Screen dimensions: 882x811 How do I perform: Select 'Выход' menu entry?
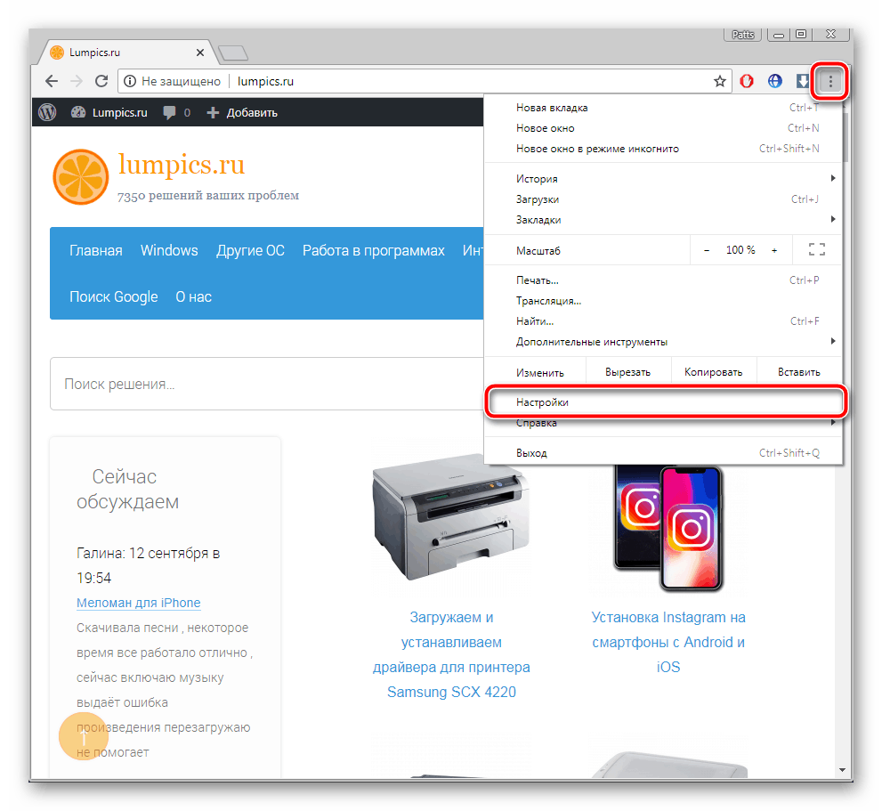[x=663, y=453]
